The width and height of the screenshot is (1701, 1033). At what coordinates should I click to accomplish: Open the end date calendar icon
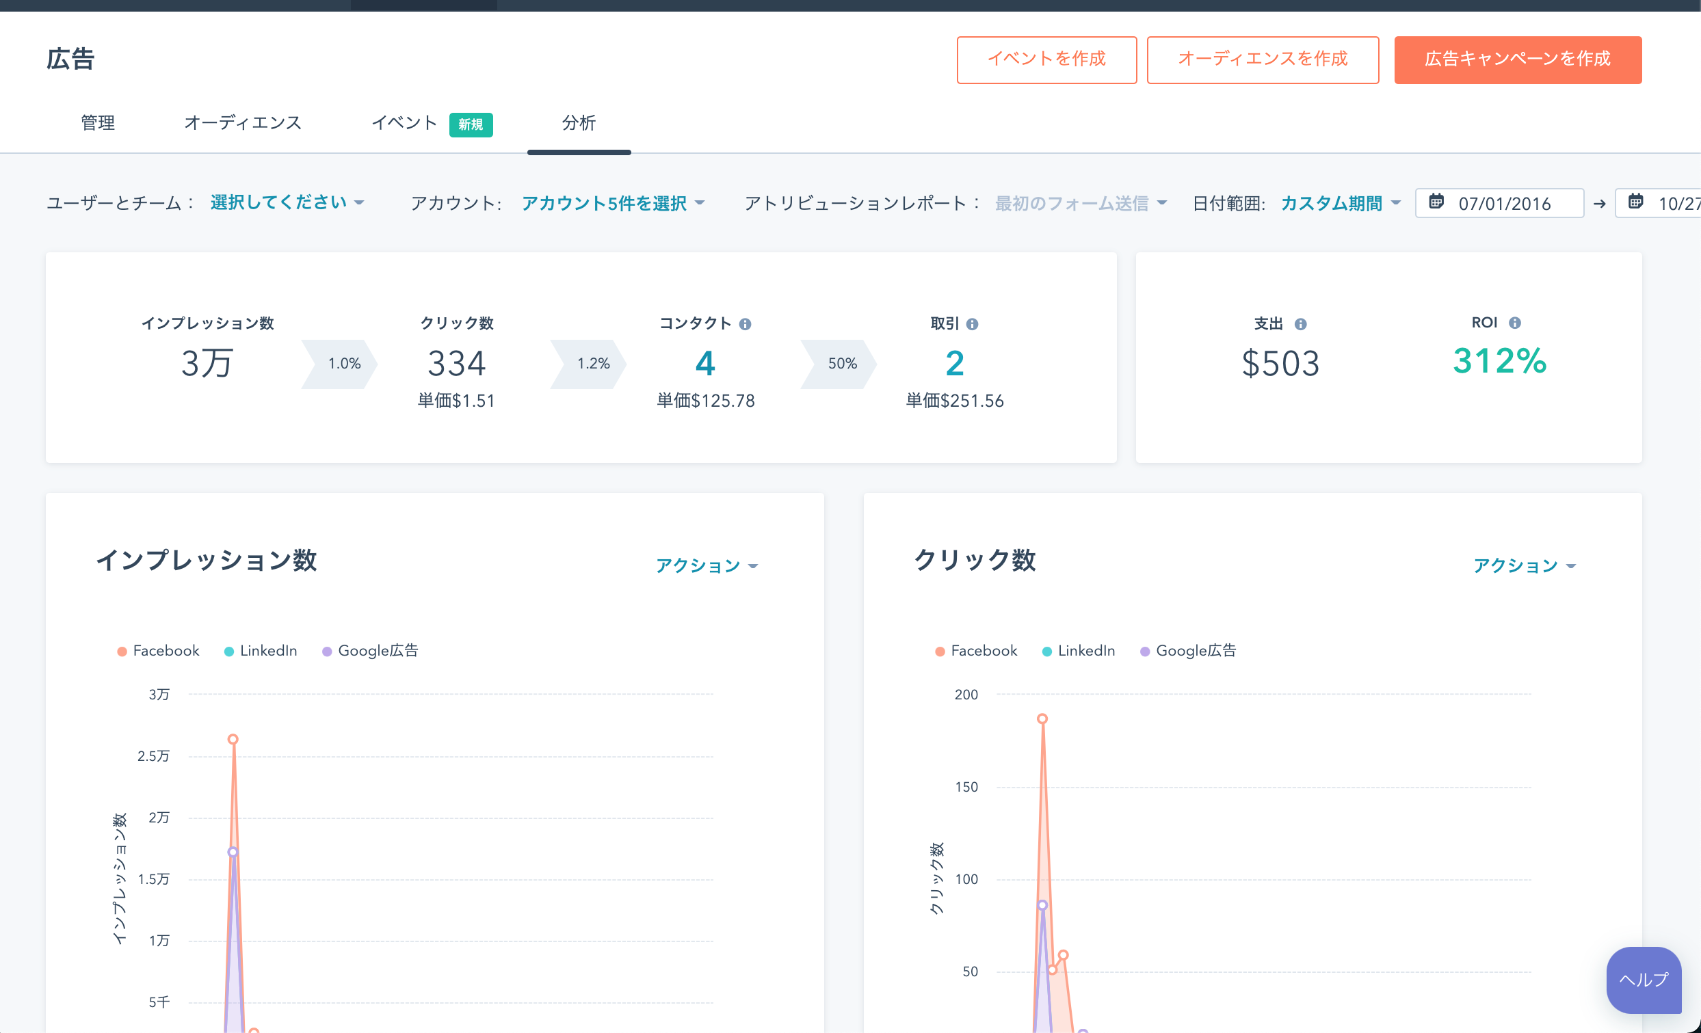pyautogui.click(x=1635, y=202)
